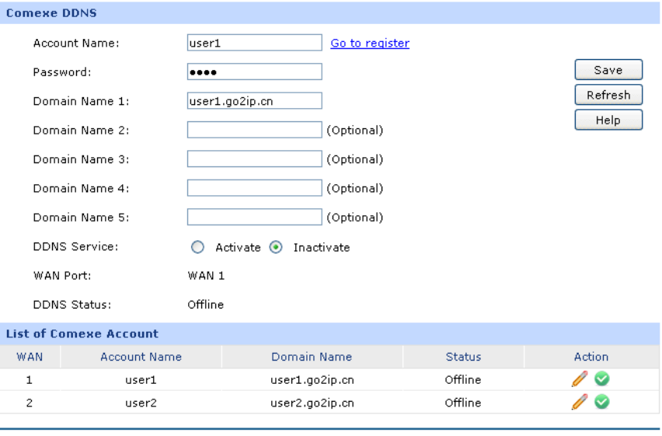Focus the Domain Name 2 optional field

click(254, 130)
